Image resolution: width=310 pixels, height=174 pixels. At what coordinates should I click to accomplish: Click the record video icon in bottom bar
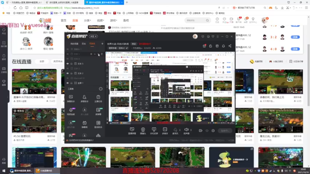200,131
